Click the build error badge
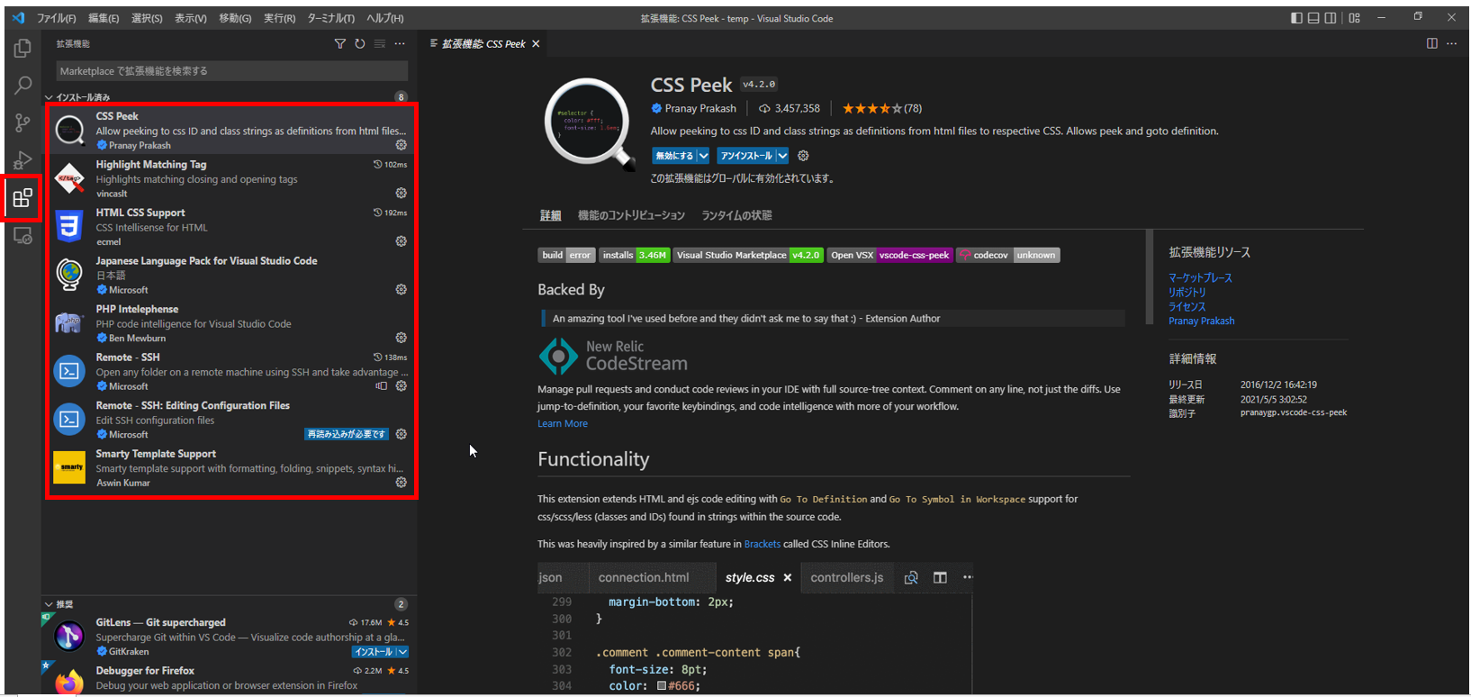1471x697 pixels. click(x=566, y=255)
